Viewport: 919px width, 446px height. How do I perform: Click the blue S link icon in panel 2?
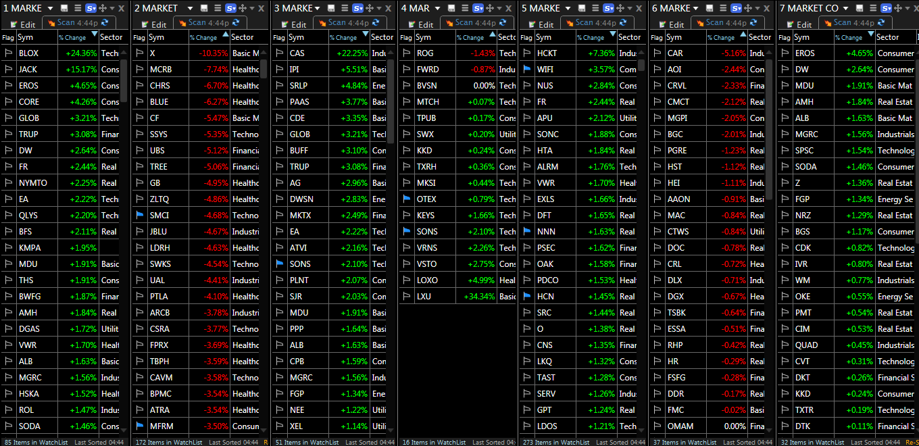[230, 8]
